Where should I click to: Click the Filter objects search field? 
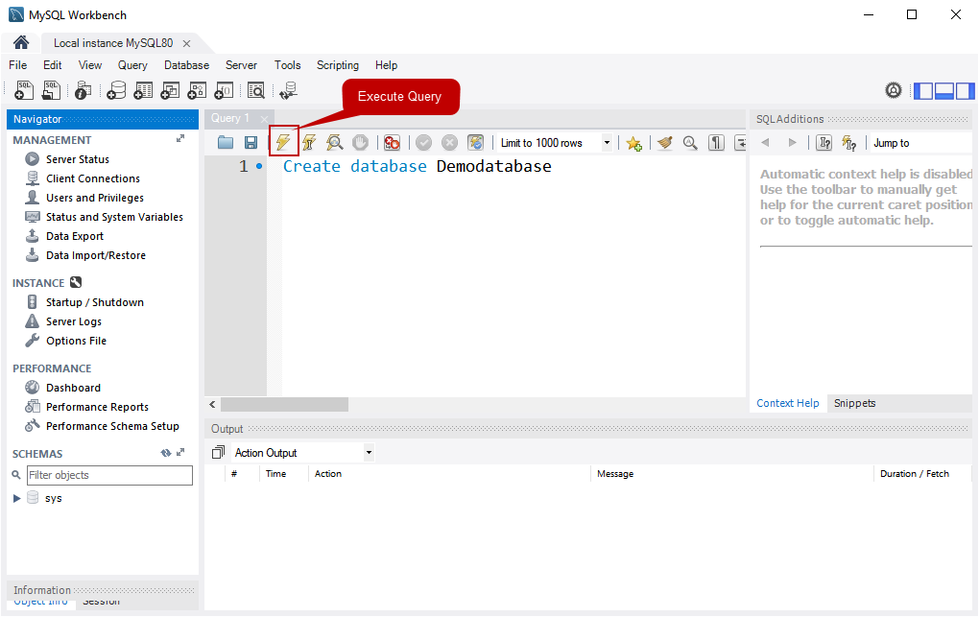(x=108, y=475)
